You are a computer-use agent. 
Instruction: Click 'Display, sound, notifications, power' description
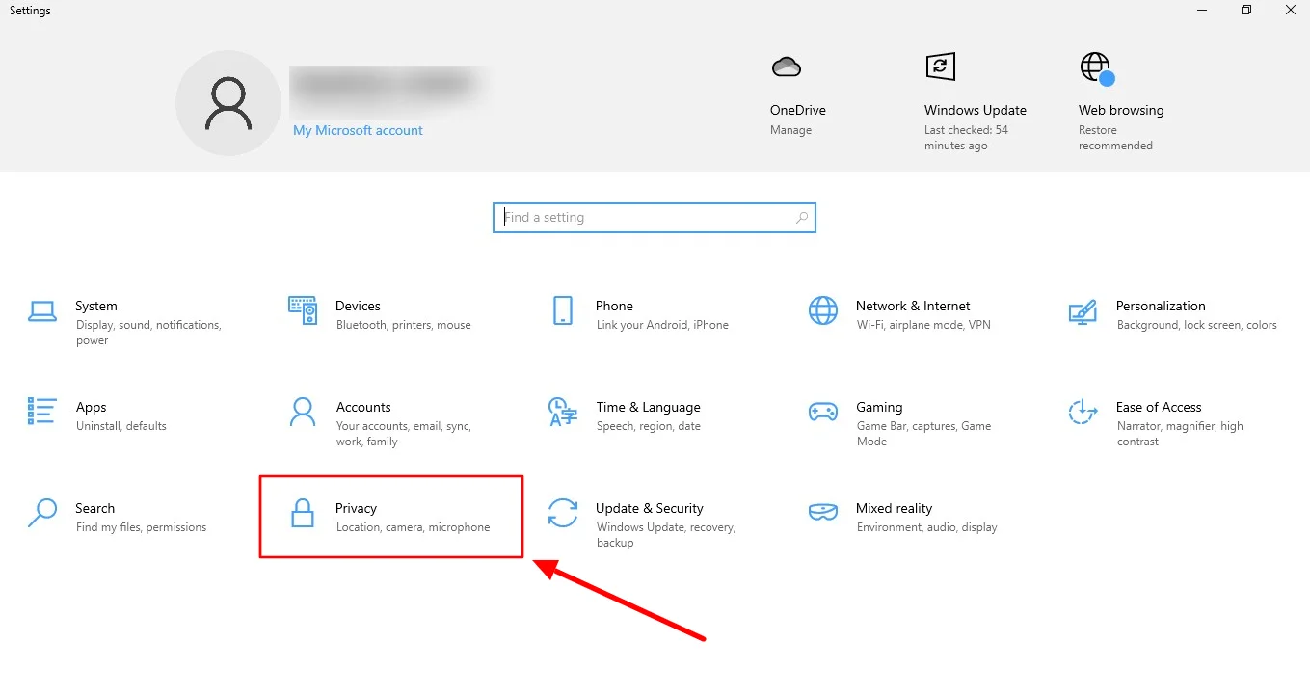(x=149, y=333)
